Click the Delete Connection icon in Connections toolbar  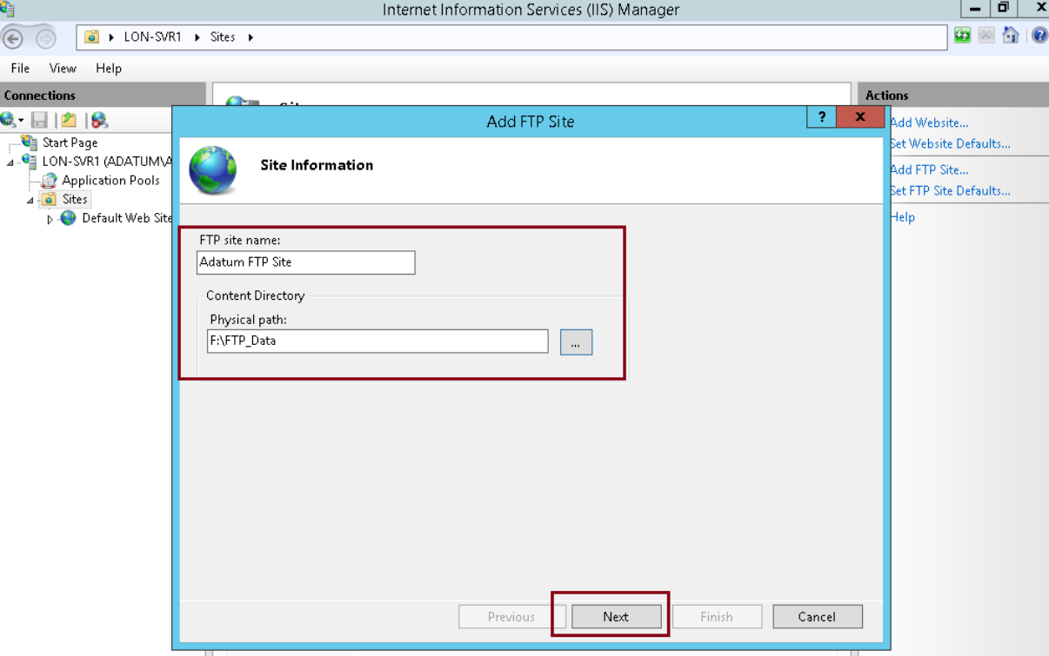pyautogui.click(x=99, y=120)
